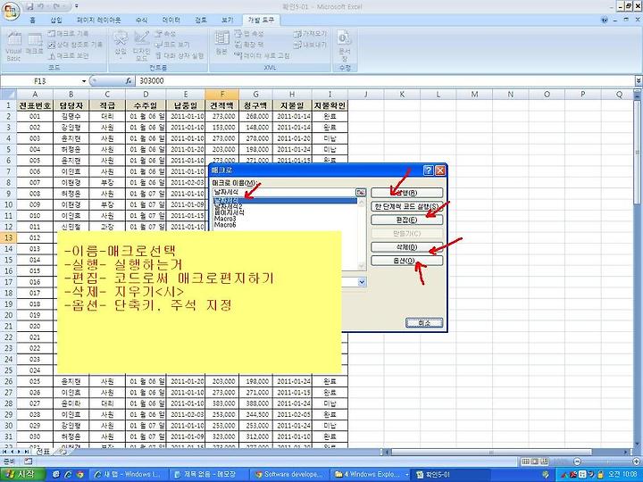
Task: Expand the formula bar chevron
Action: click(639, 81)
